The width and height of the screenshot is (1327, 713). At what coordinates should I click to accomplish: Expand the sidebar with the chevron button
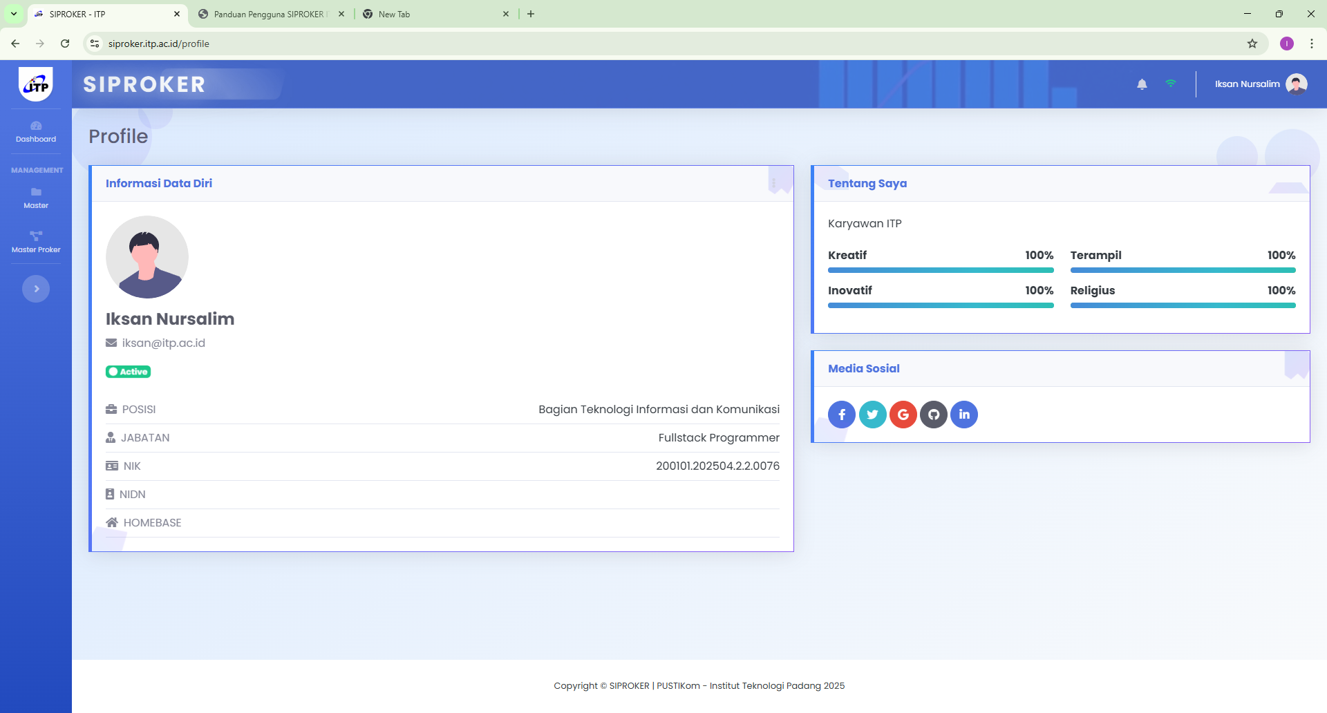point(36,289)
